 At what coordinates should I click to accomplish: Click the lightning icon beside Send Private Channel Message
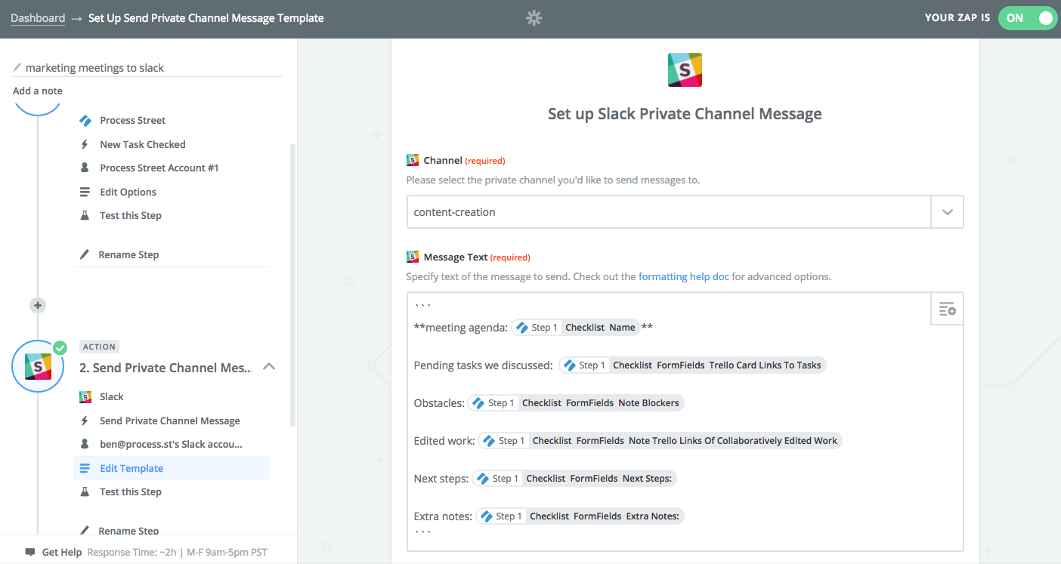point(85,421)
